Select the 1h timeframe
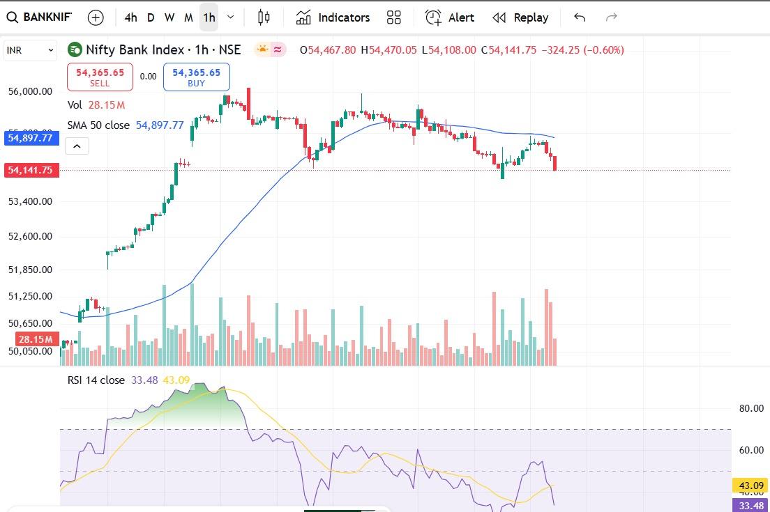 (x=209, y=17)
